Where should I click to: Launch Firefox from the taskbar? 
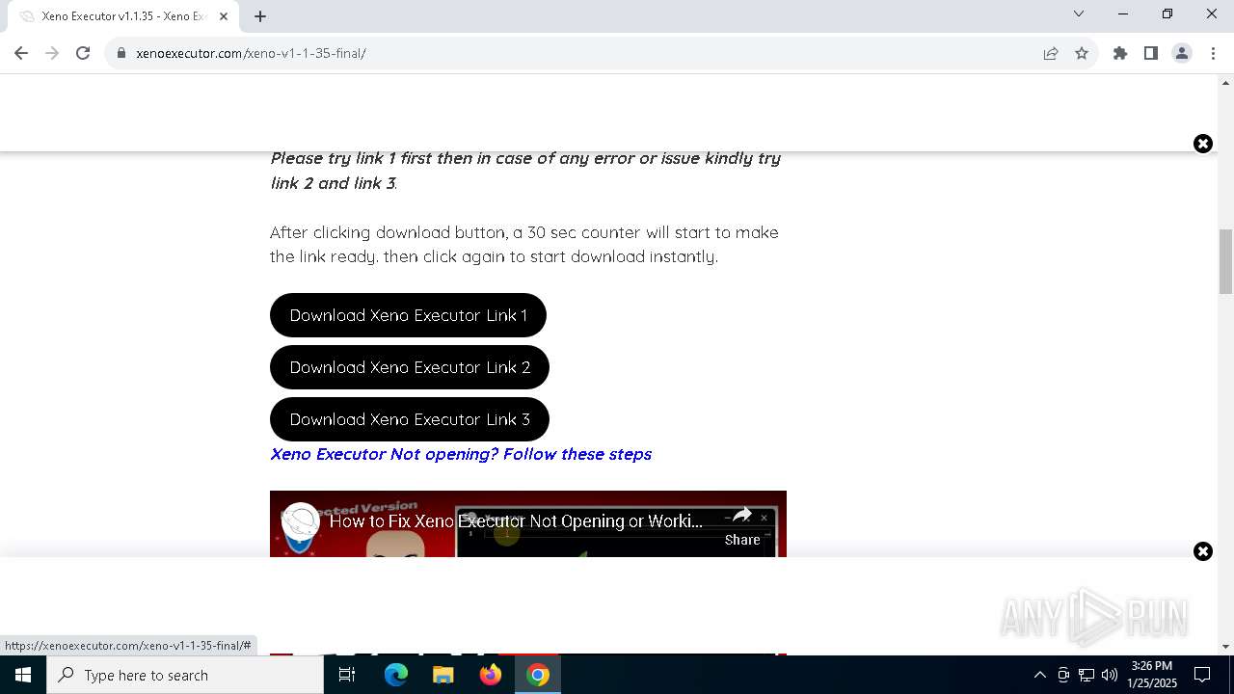click(491, 675)
